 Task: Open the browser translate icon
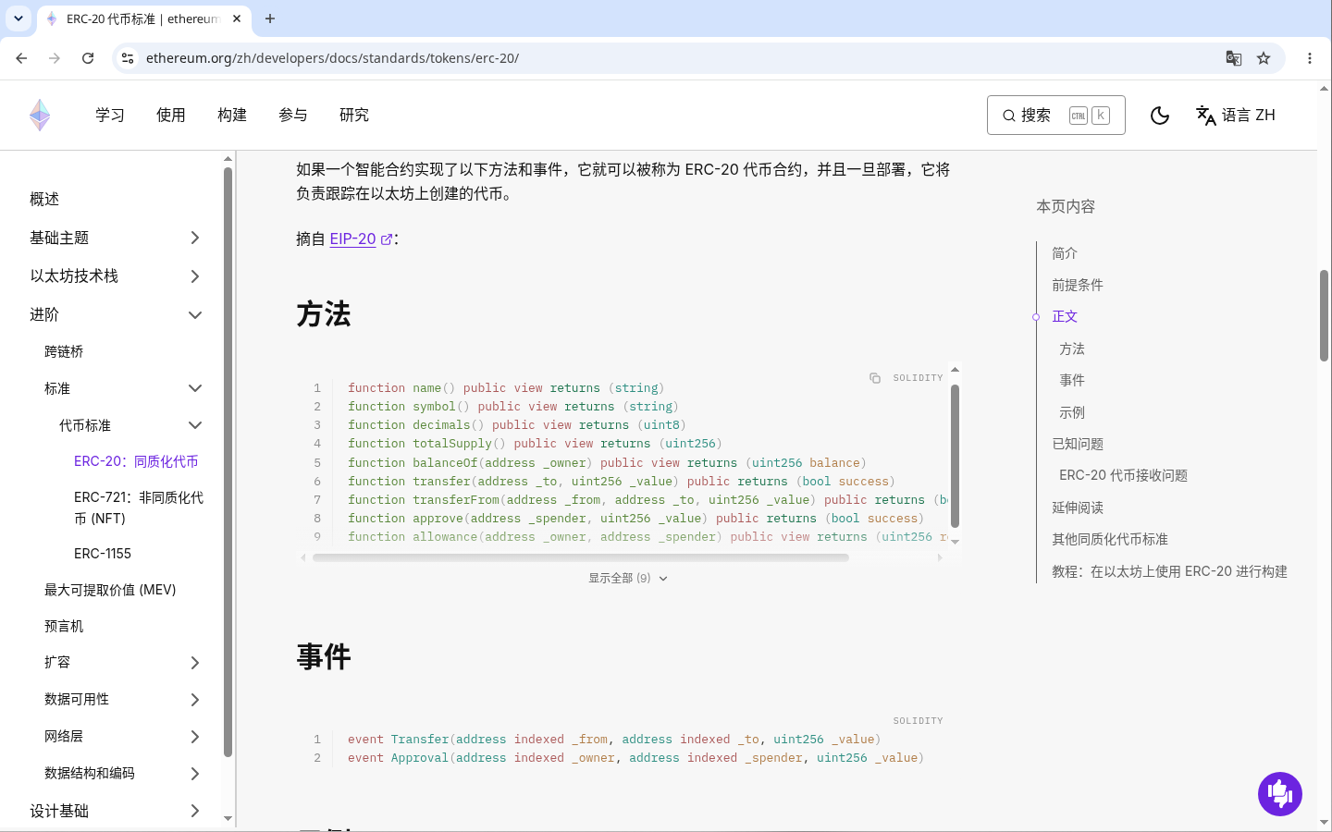(1234, 58)
